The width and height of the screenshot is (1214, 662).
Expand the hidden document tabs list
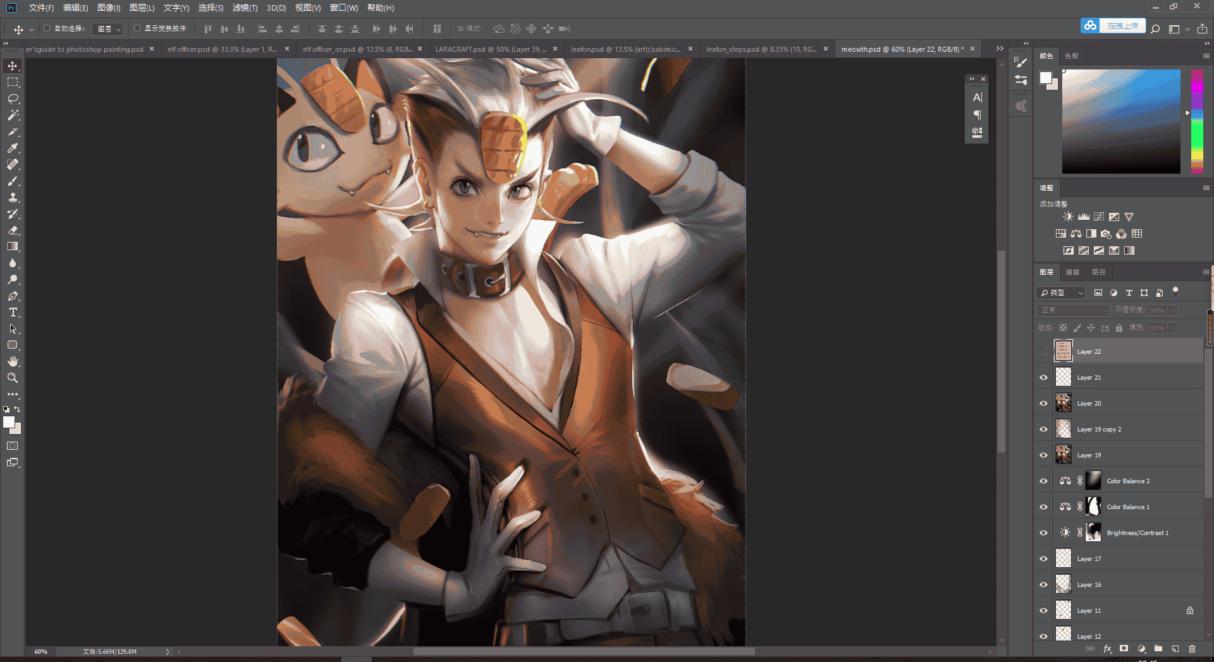pos(1000,49)
